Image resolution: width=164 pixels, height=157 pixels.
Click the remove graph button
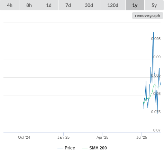tap(147, 16)
